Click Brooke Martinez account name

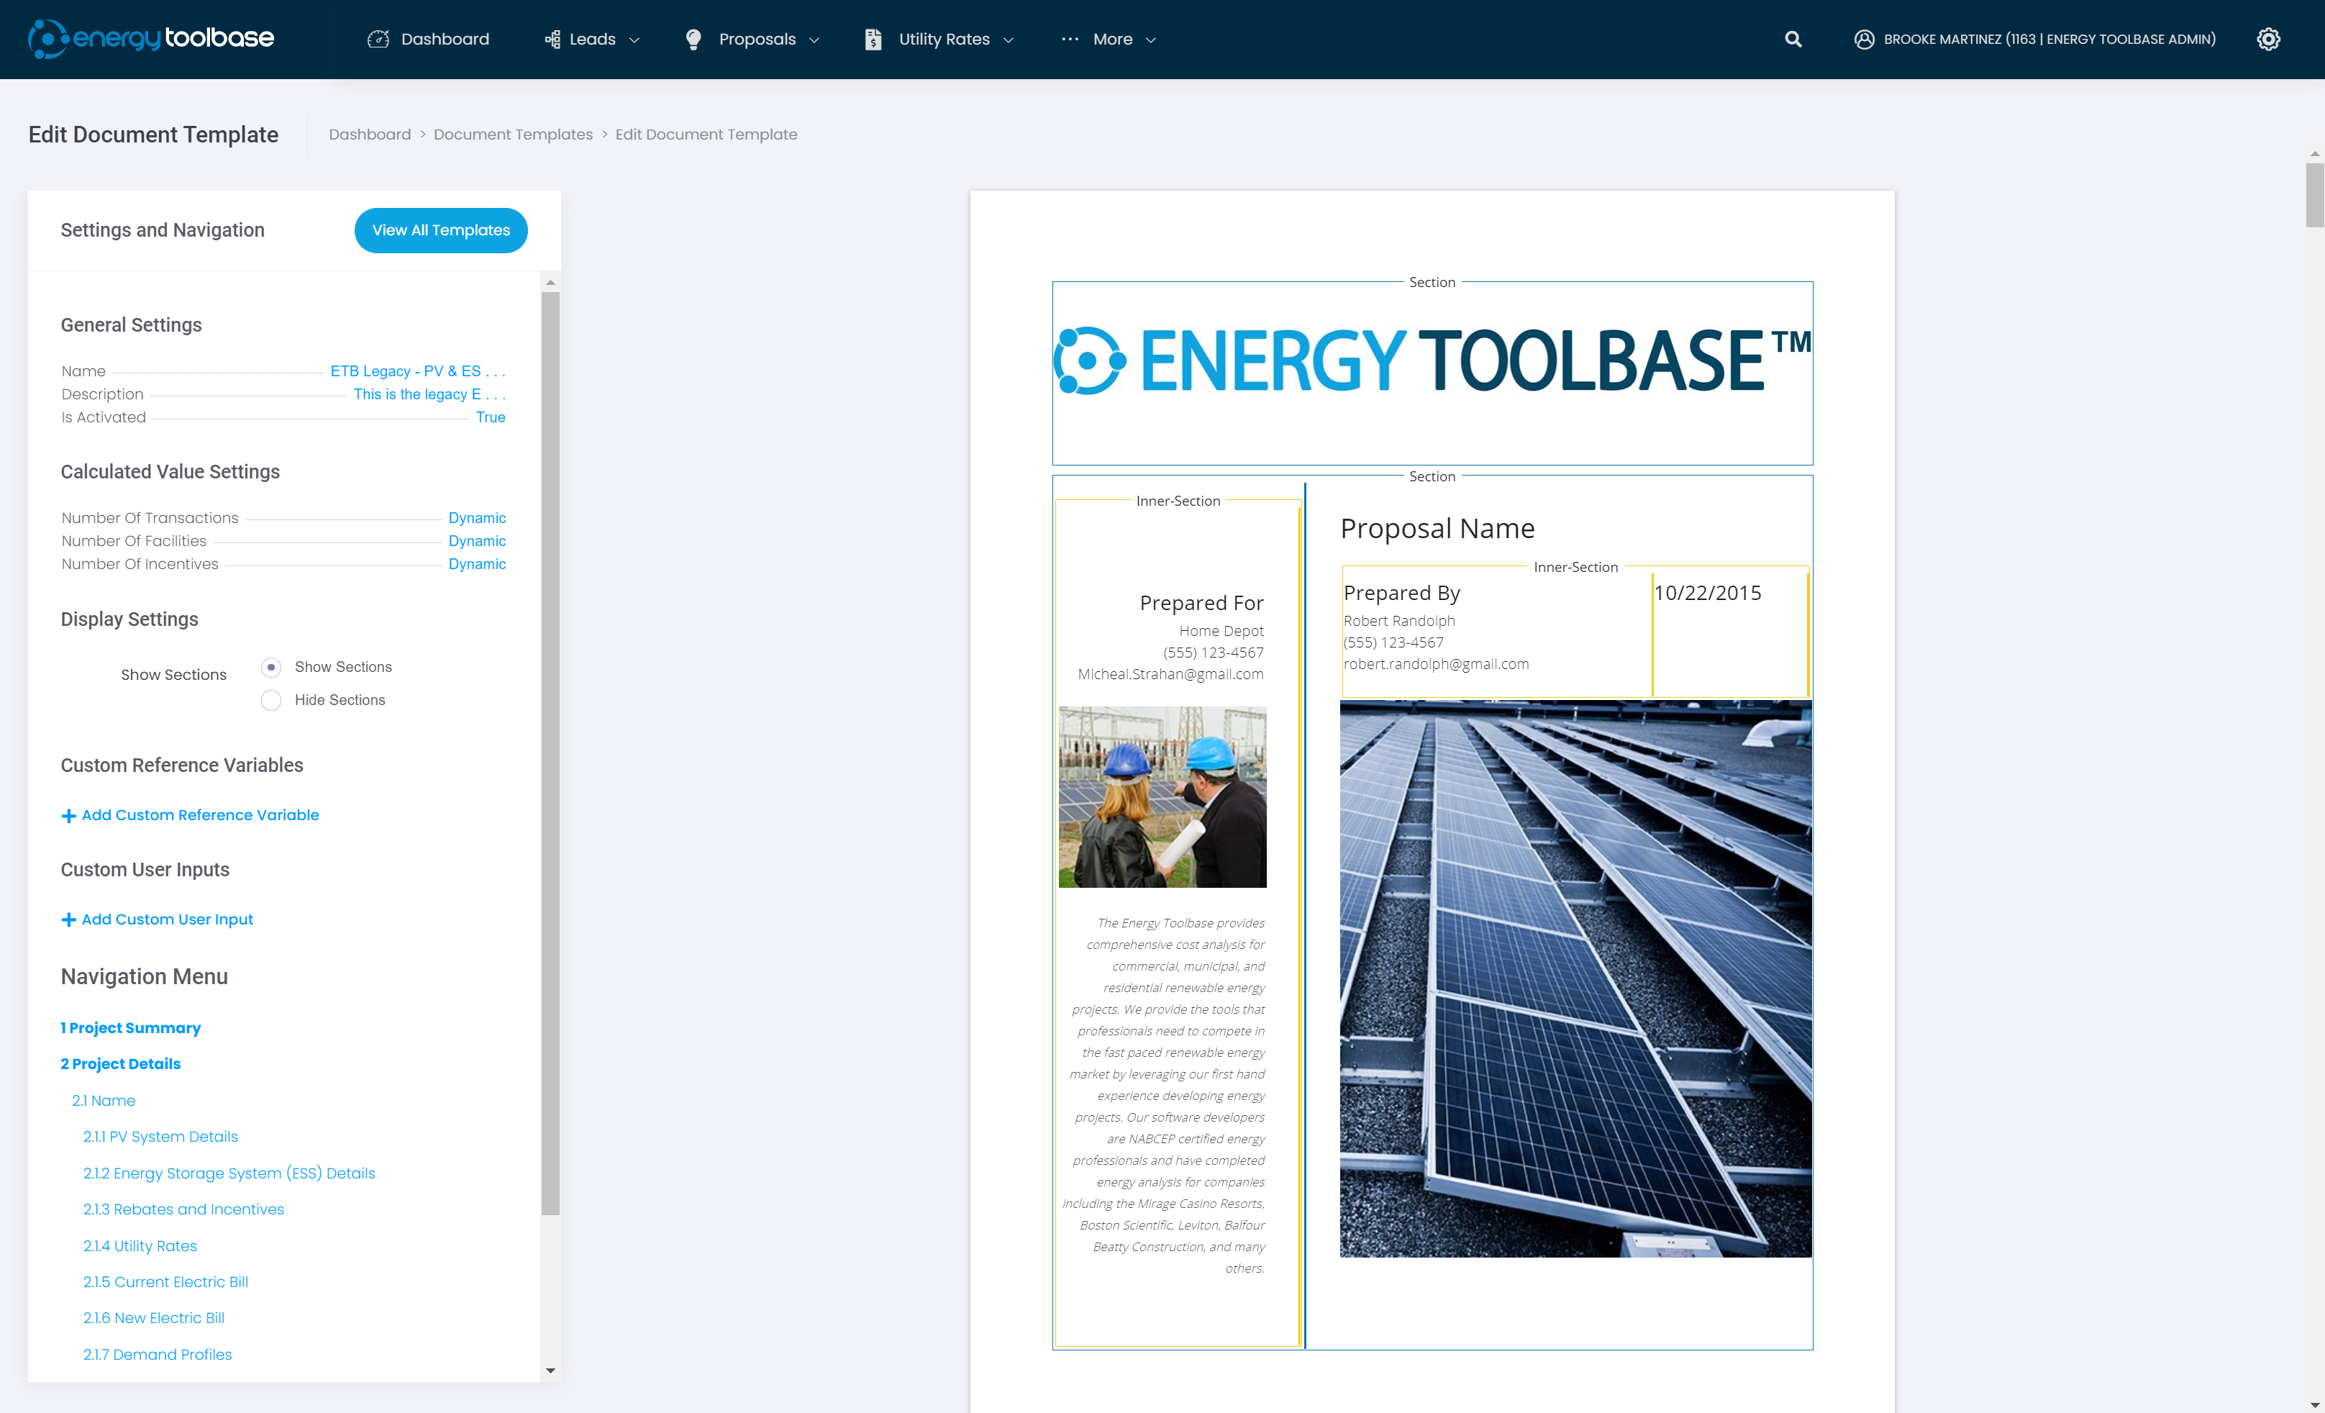pyautogui.click(x=2049, y=40)
